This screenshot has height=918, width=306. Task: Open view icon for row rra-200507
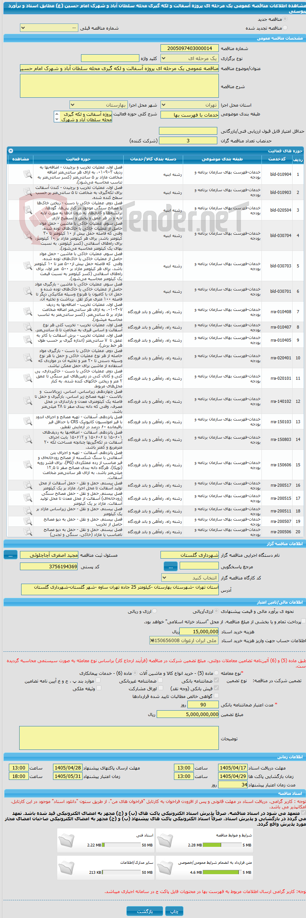(x=28, y=521)
